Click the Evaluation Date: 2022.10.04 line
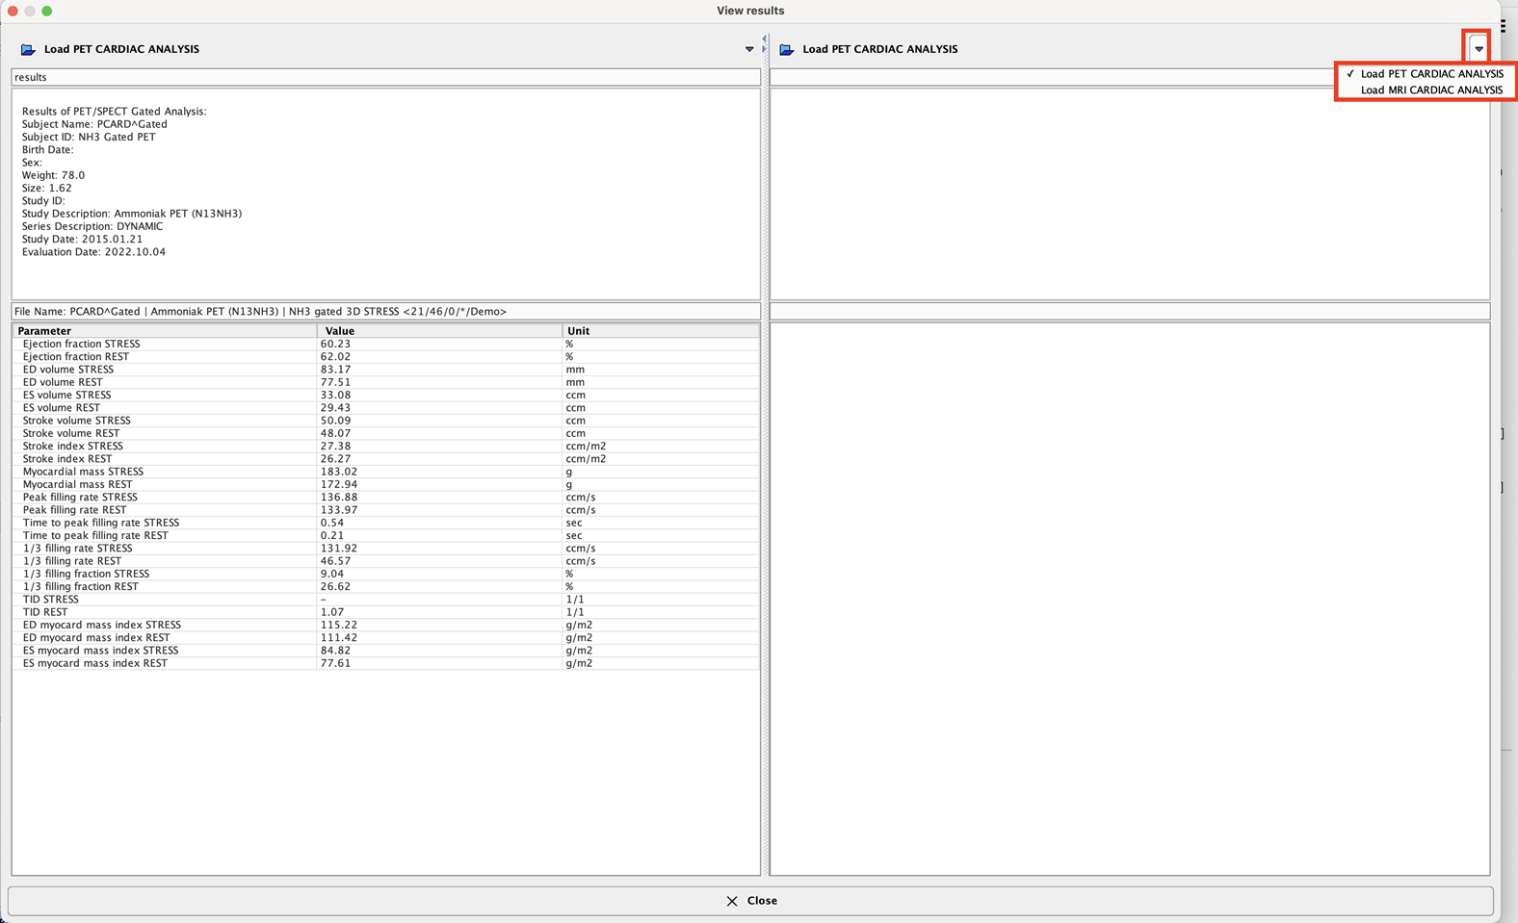This screenshot has height=923, width=1518. click(93, 252)
